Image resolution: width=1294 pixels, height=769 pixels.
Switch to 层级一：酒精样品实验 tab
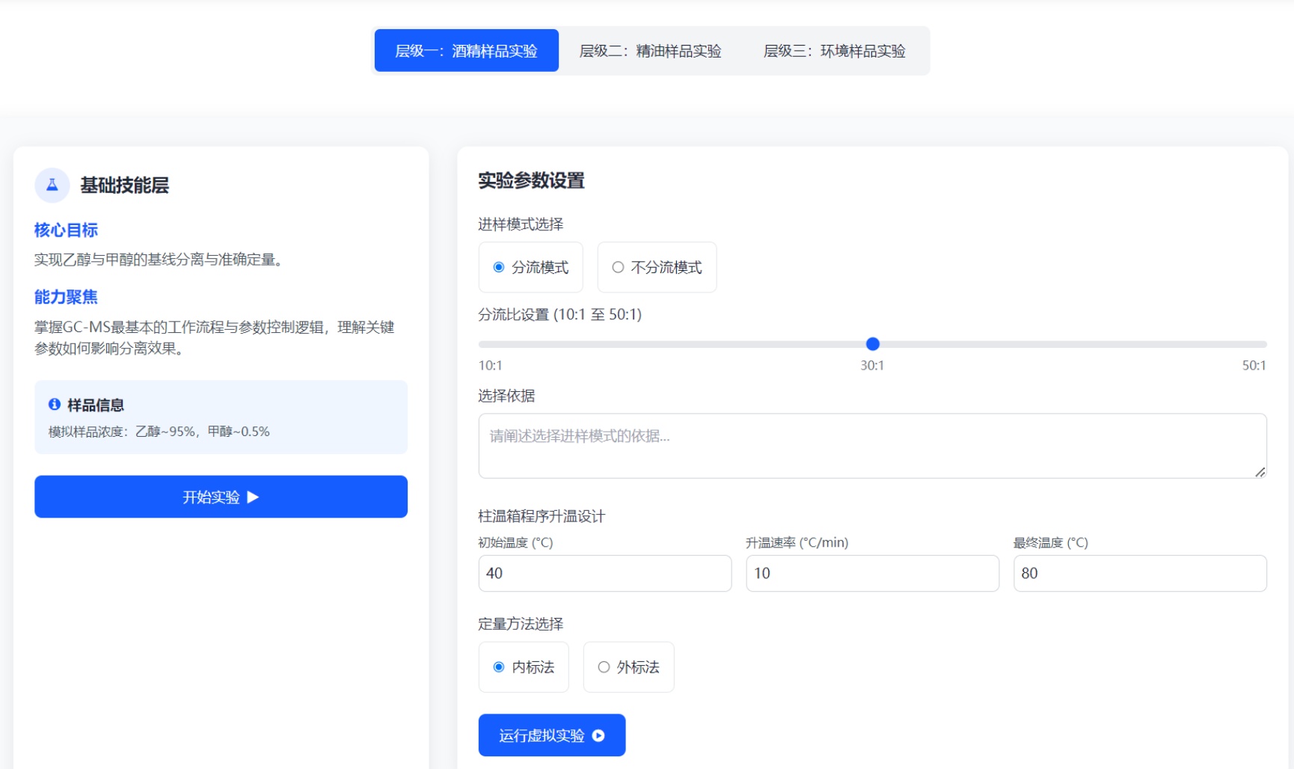pyautogui.click(x=466, y=51)
